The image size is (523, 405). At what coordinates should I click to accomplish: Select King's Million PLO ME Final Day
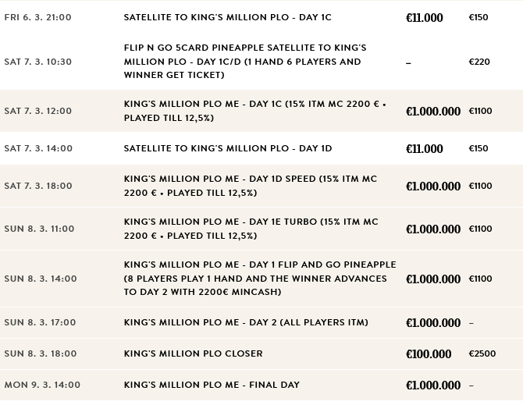(x=212, y=385)
